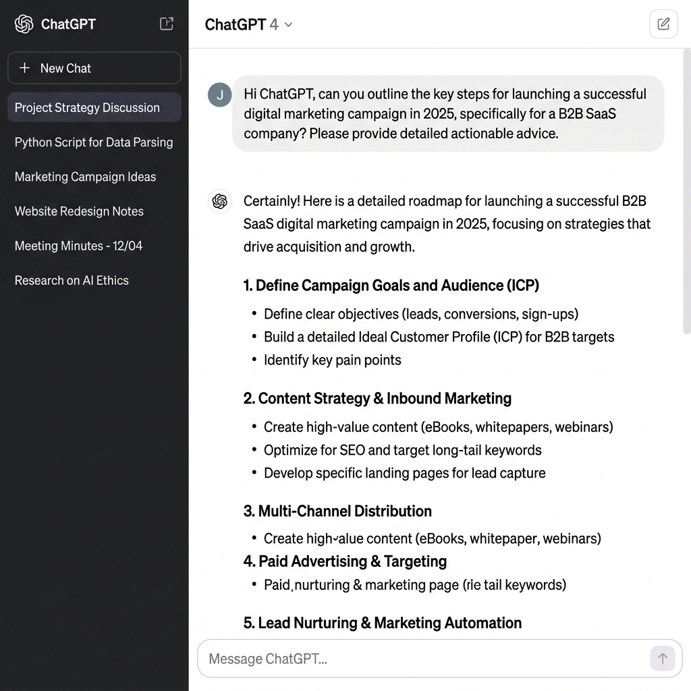Viewport: 691px width, 691px height.
Task: Click the bullet "Identify key pain points"
Action: pyautogui.click(x=332, y=360)
